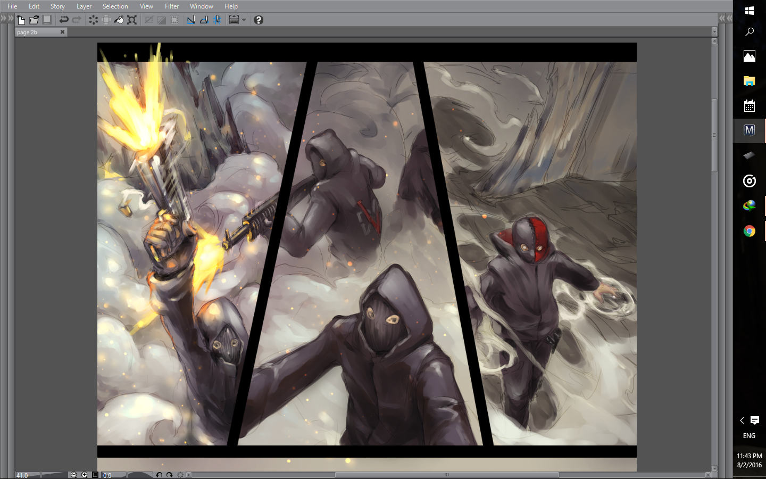Open the File menu
This screenshot has height=479, width=766.
[12, 6]
